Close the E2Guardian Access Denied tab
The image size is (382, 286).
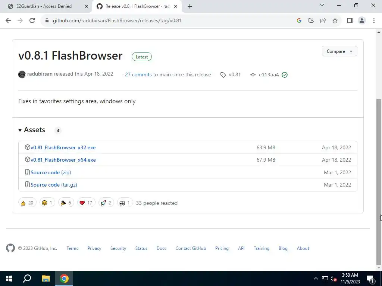[87, 6]
